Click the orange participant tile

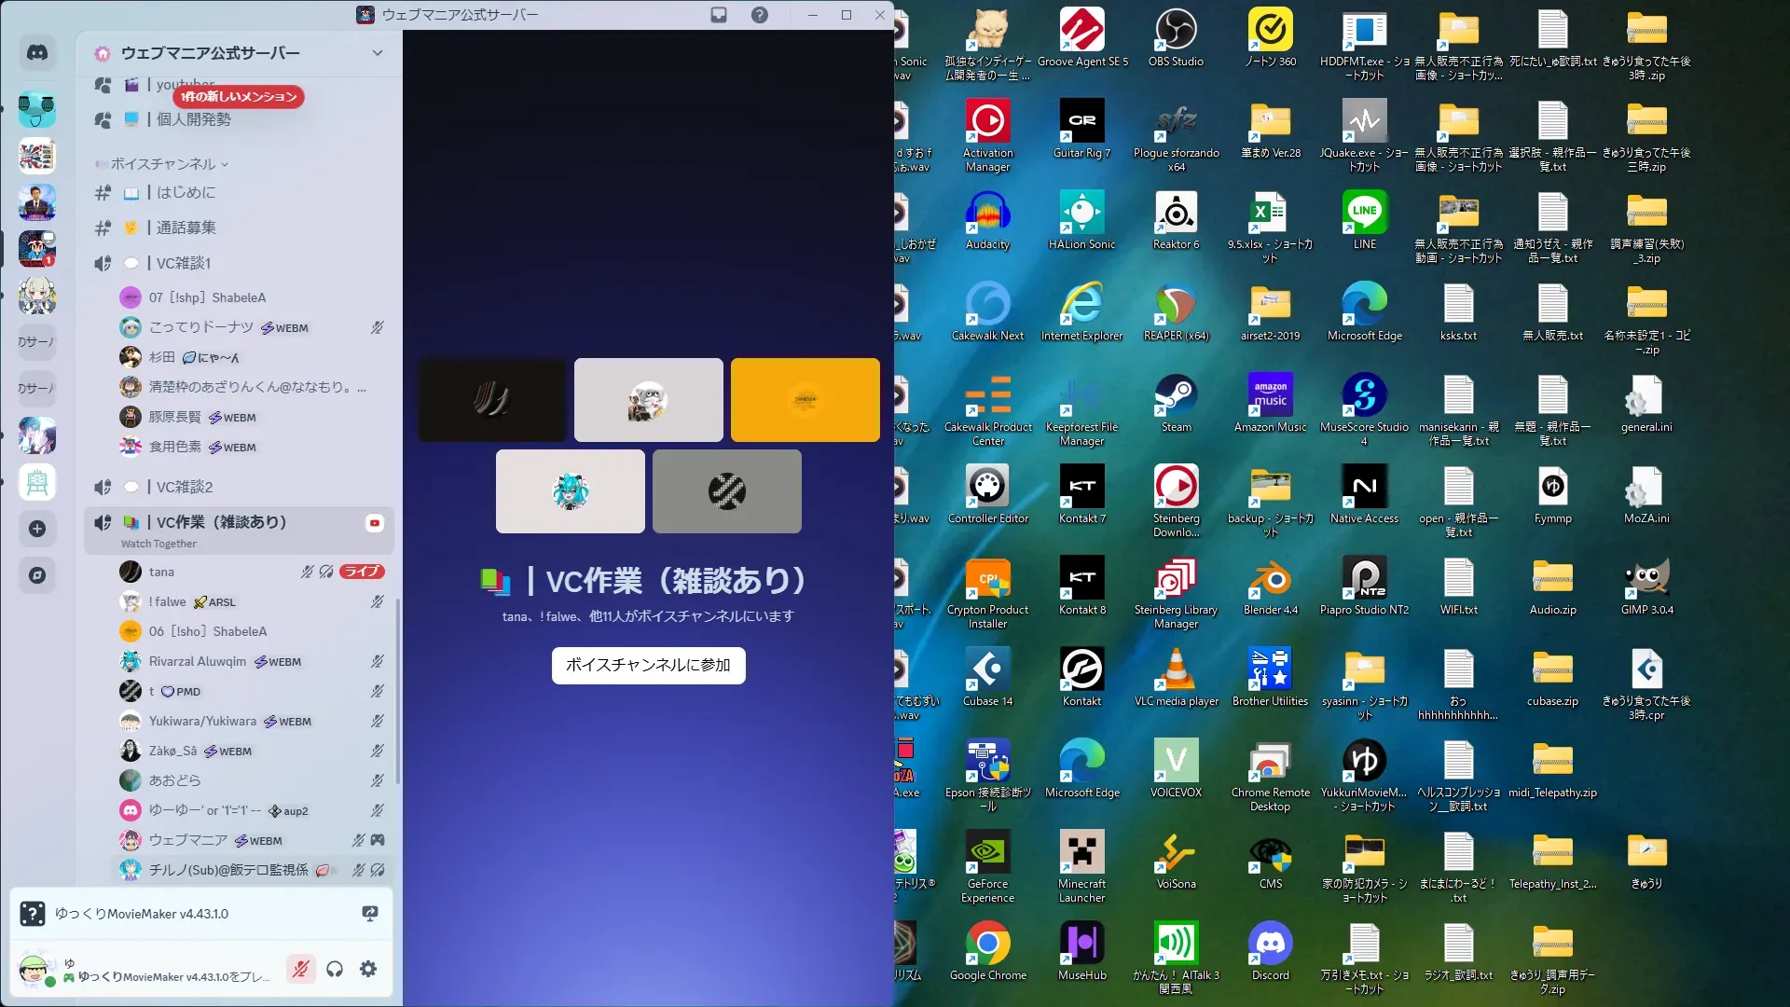[805, 400]
